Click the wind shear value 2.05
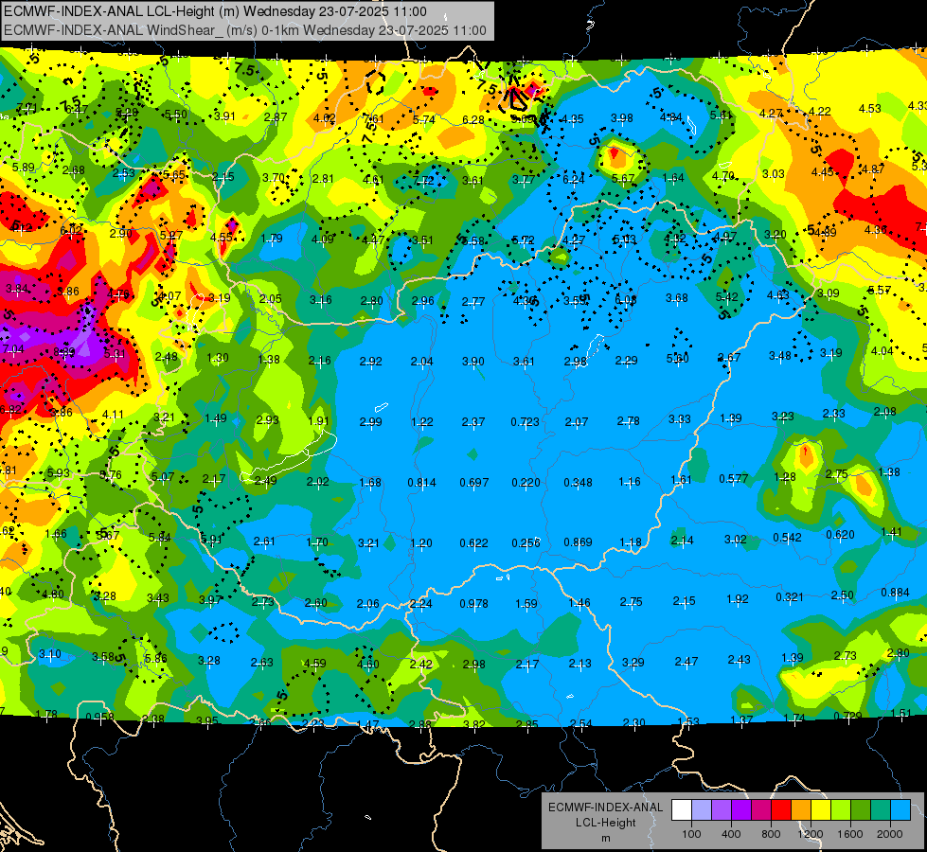 [x=270, y=299]
